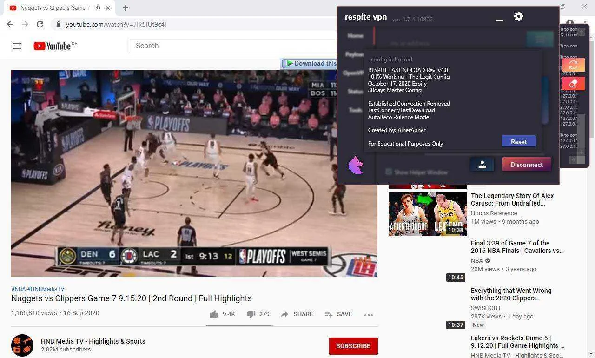Screen dimensions: 595x358
Task: Open HNB Media TV - Highlights & Sports channel
Action: pyautogui.click(x=93, y=341)
